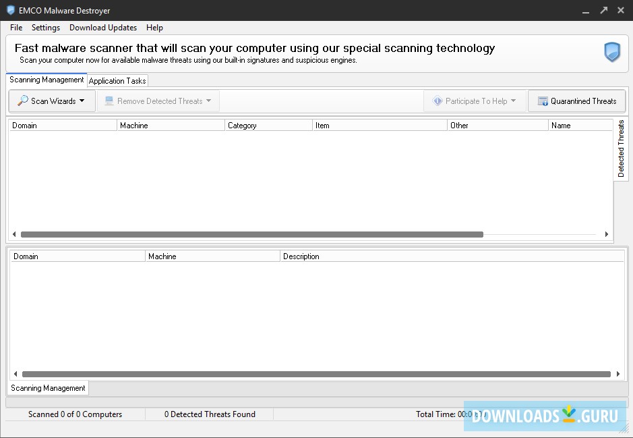
Task: Open the Detected Threats vertical side tab
Action: coord(621,148)
